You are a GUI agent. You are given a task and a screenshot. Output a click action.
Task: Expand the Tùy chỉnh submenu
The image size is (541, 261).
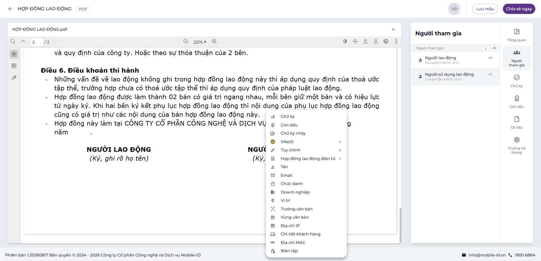[x=306, y=150]
